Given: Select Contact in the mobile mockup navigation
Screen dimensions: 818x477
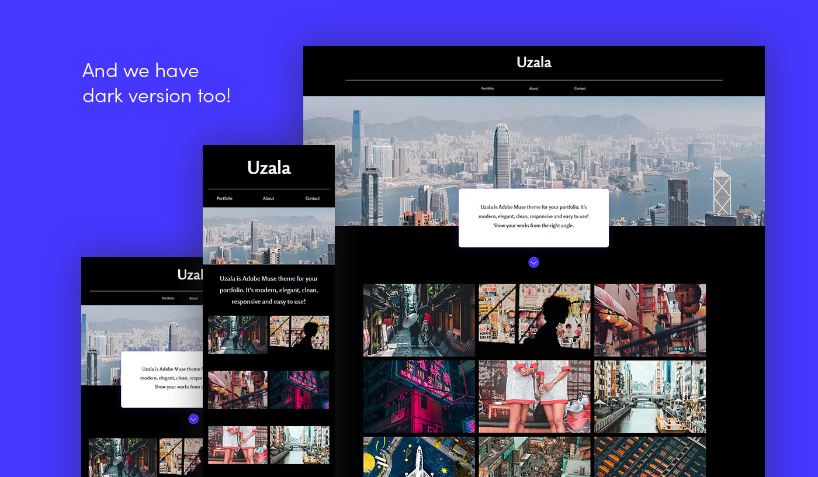Looking at the screenshot, I should click(313, 198).
